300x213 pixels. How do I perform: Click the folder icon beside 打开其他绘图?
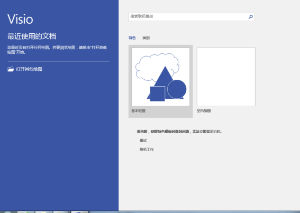click(x=11, y=69)
